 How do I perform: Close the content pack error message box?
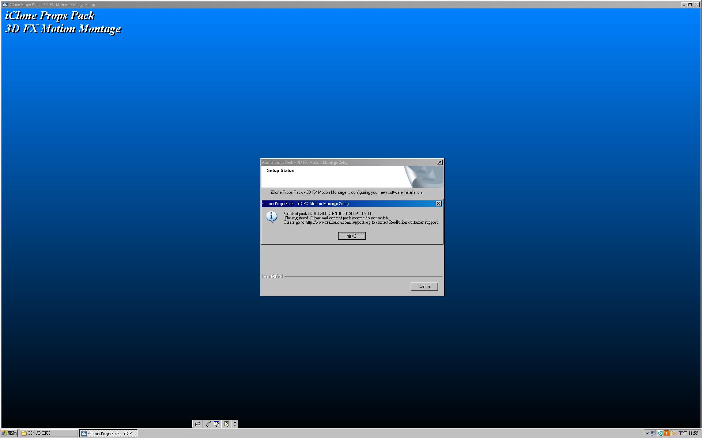pos(438,204)
